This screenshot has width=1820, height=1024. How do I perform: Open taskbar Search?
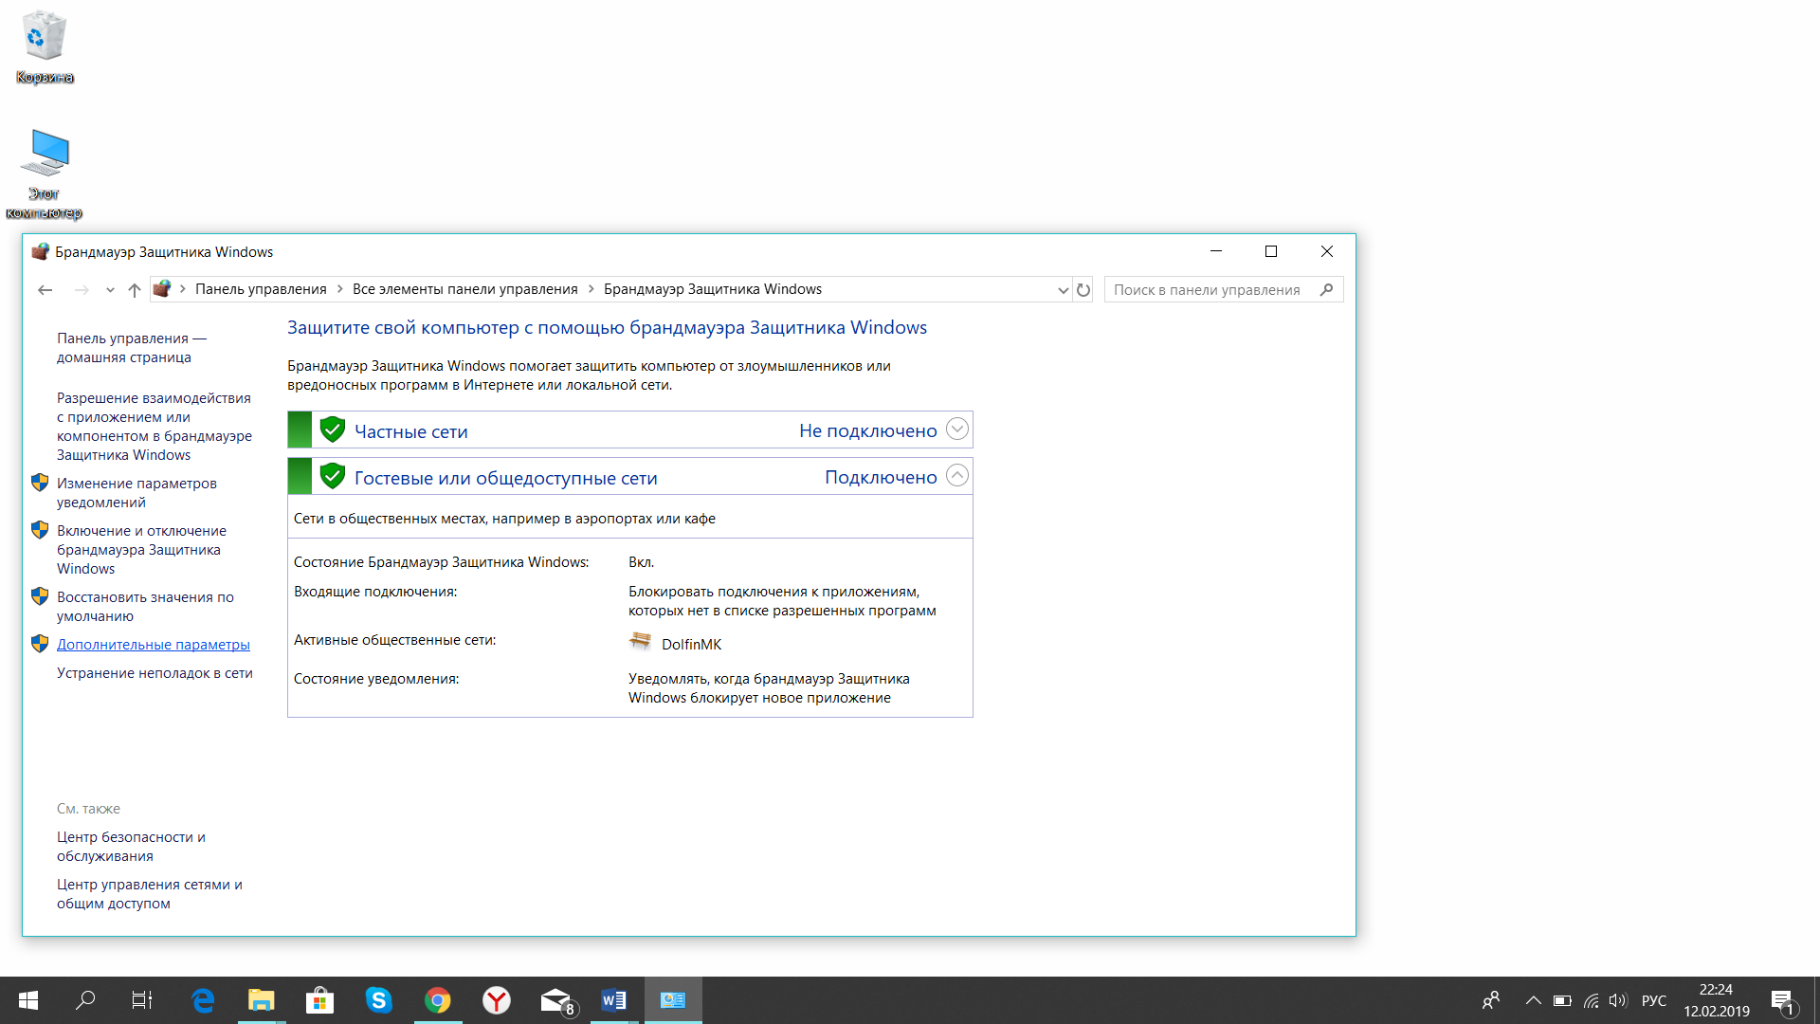pos(85,1000)
